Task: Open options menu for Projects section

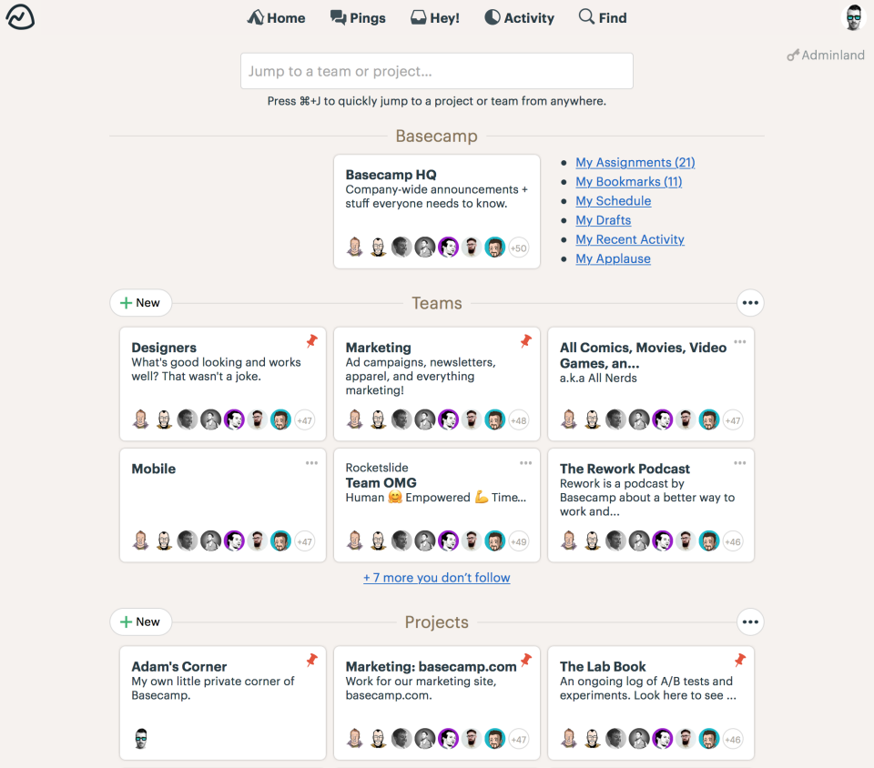Action: coord(749,622)
